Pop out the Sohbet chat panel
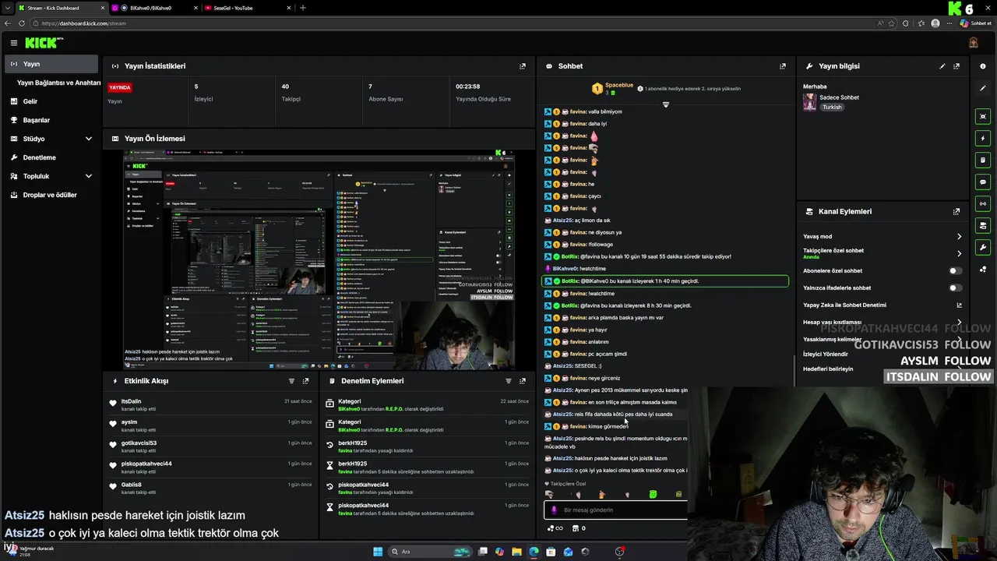 tap(783, 66)
